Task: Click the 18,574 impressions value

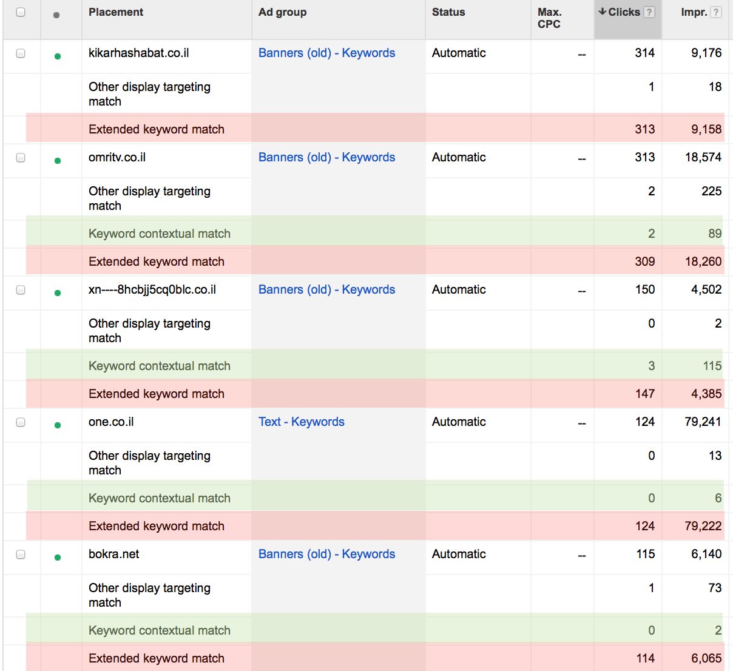Action: (703, 157)
